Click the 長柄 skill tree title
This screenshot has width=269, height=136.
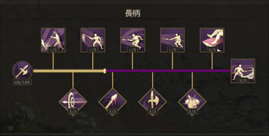pyautogui.click(x=133, y=13)
